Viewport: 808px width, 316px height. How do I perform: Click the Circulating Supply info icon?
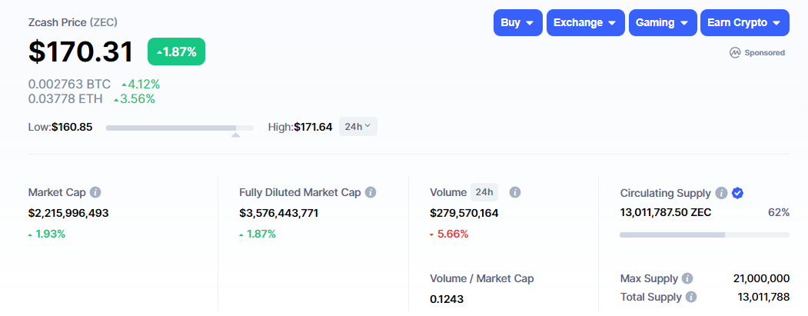pyautogui.click(x=721, y=193)
